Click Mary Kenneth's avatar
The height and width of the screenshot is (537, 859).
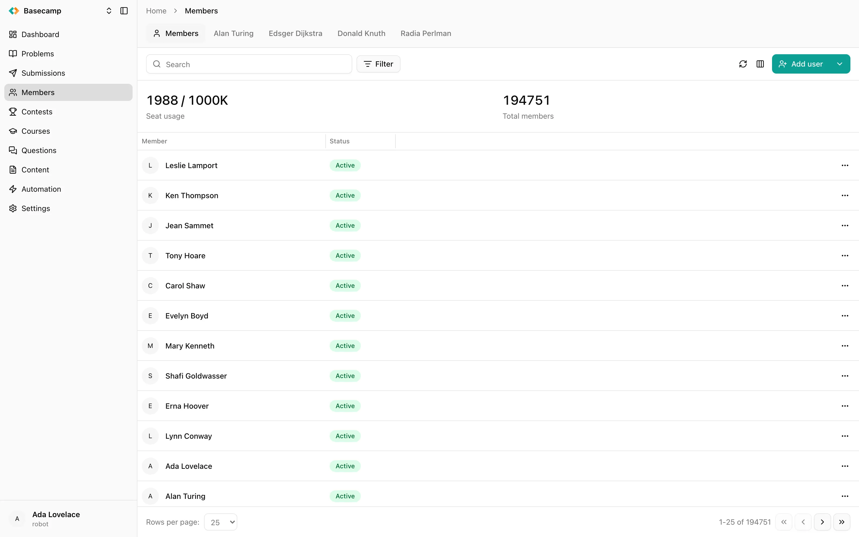click(150, 346)
